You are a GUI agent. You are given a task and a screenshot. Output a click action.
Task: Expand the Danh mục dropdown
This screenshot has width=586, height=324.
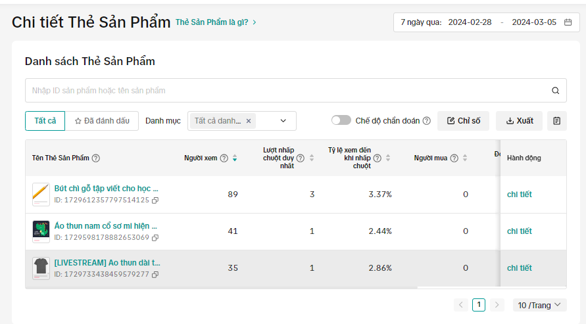[x=283, y=121]
